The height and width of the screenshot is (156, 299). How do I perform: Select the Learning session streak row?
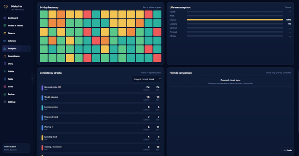(x=100, y=108)
